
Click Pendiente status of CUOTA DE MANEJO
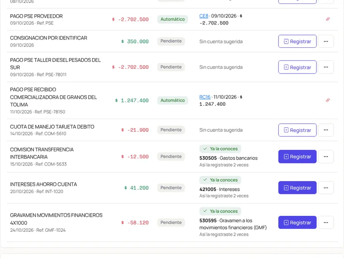[171, 130]
